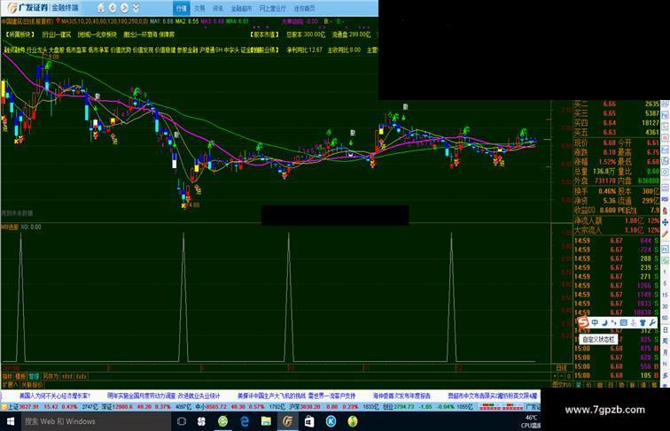Screen dimensions: 670x431
Task: Open the green 360 browser taskbar icon
Action: (x=222, y=421)
